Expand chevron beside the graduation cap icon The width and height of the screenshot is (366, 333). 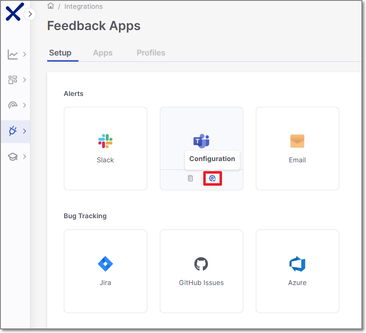pos(25,157)
